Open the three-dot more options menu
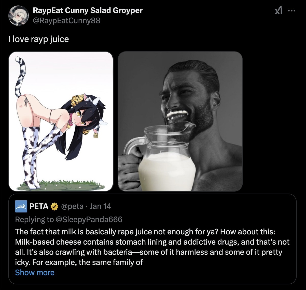Screen dimensions: 306x290 tap(291, 11)
